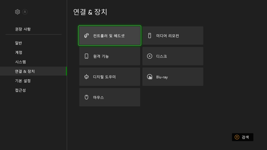Open 시스템 settings category
Screen dimensions: 267x150
coord(20,62)
